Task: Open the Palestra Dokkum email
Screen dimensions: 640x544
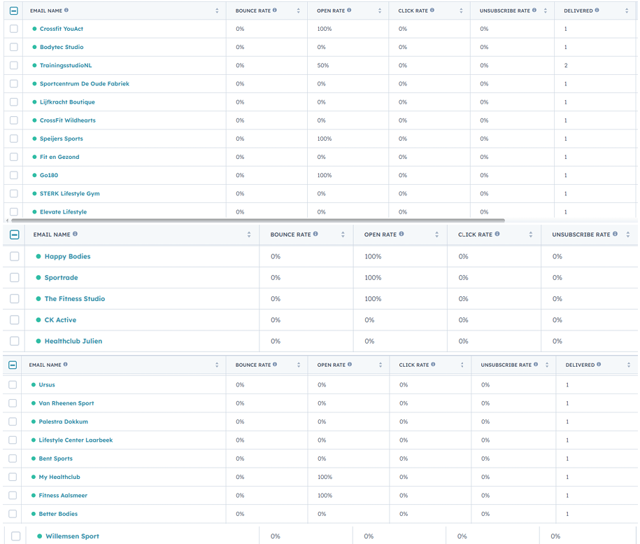Action: [x=63, y=421]
